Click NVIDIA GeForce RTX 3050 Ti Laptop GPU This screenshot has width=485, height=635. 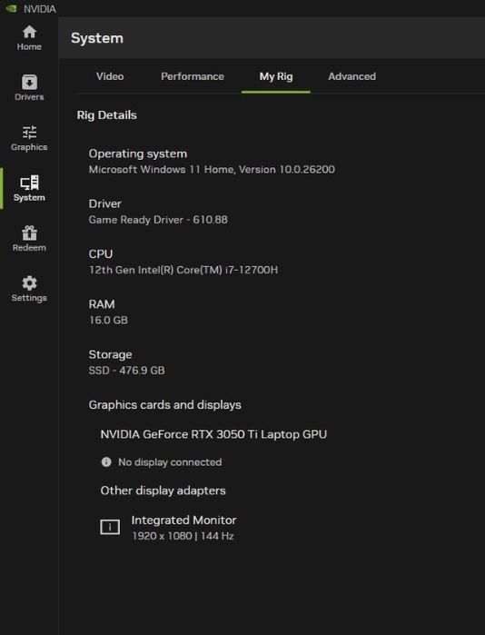tap(213, 434)
